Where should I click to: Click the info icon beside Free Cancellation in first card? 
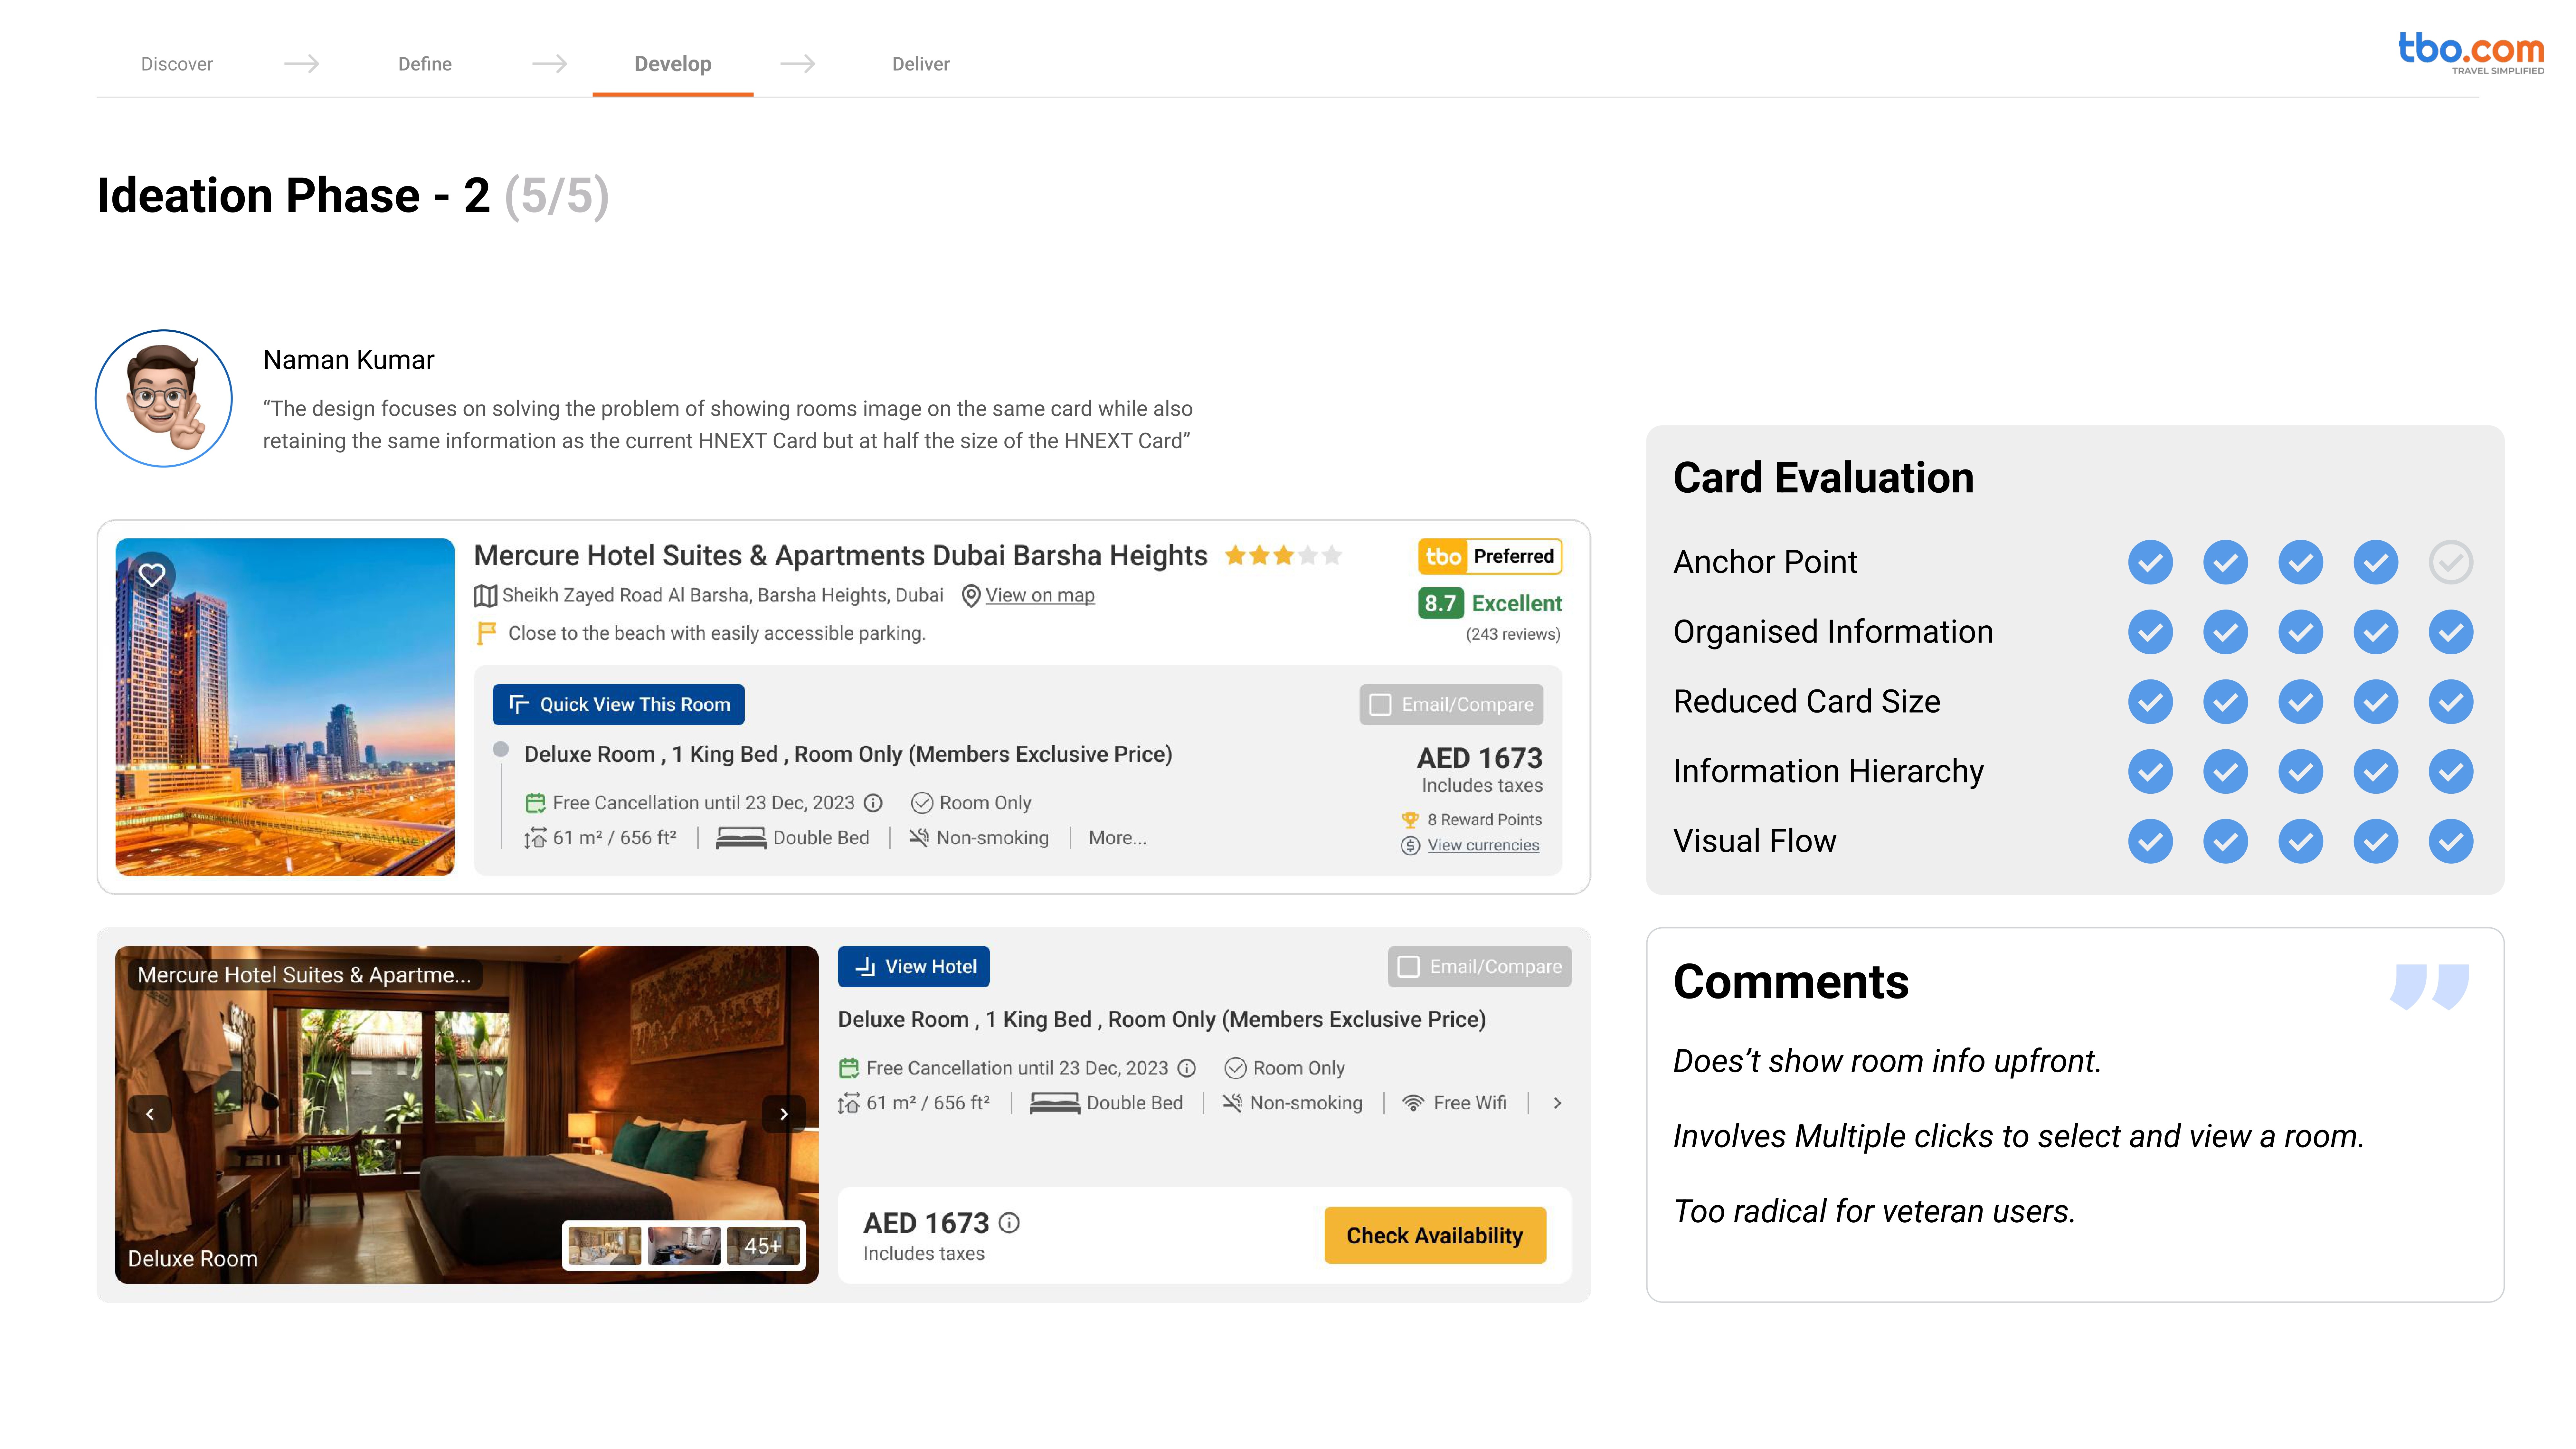click(x=873, y=803)
